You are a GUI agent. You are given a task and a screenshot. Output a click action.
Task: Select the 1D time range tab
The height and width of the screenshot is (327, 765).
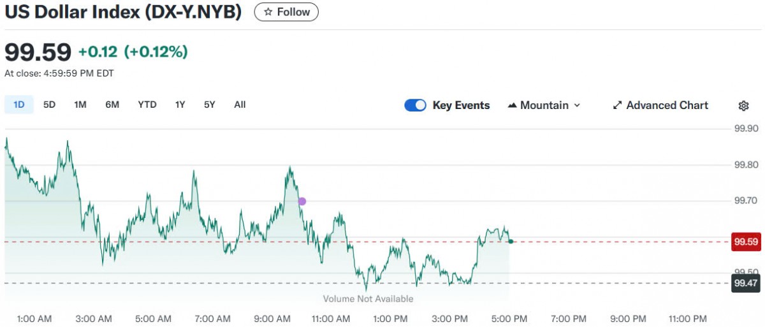(x=19, y=105)
